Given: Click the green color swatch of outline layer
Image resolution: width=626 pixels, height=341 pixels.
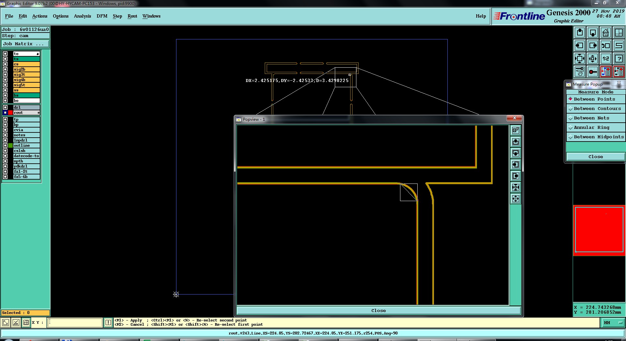Looking at the screenshot, I should click(10, 145).
